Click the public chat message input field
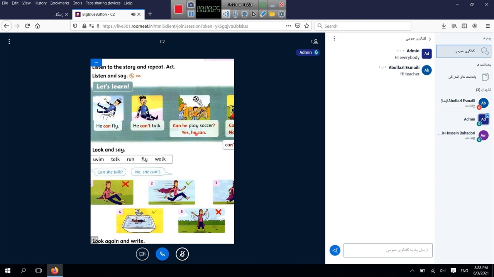Image resolution: width=494 pixels, height=277 pixels. [x=388, y=250]
